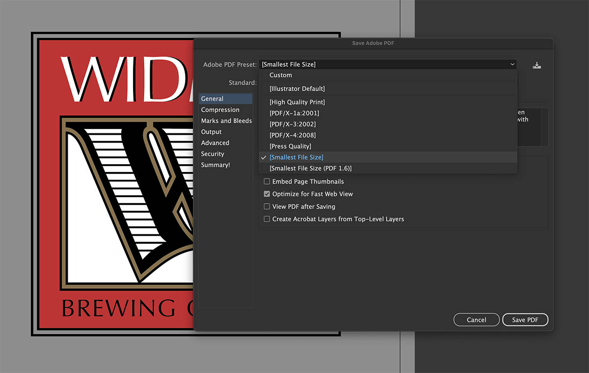Select the checked [Smallest File Size] preset
Viewport: 589px width, 373px height.
[388, 157]
